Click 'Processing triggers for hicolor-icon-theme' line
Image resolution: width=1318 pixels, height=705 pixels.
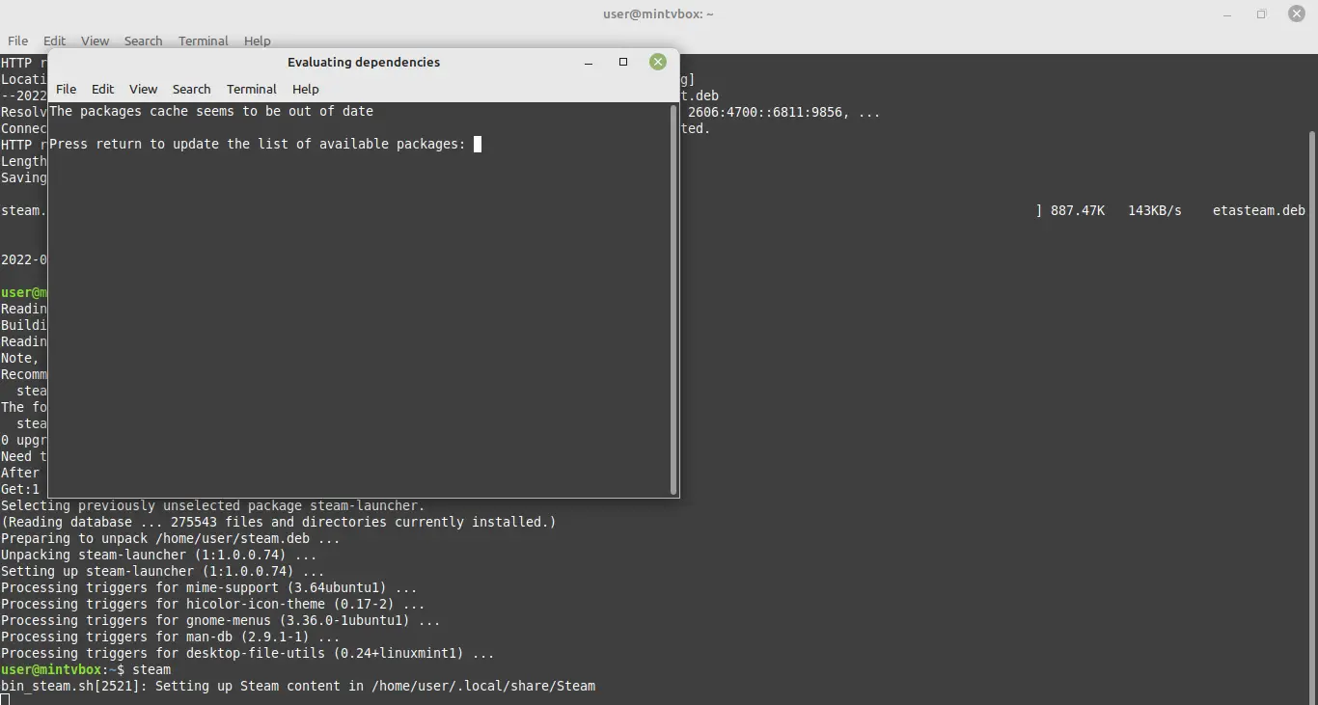213,604
